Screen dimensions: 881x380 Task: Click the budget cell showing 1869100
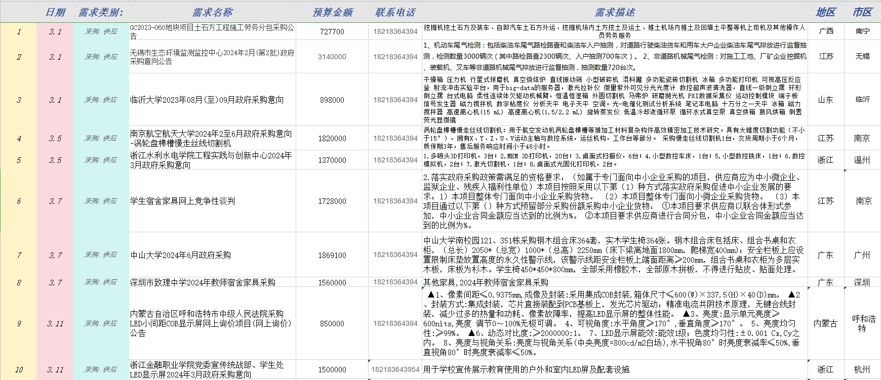pyautogui.click(x=332, y=255)
